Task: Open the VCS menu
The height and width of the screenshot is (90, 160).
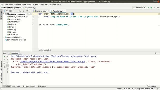Action: tap(47, 4)
